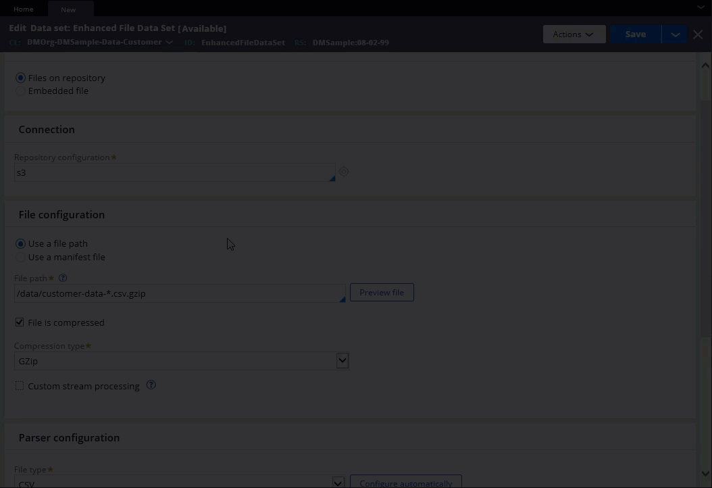
Task: Uncheck the File is compressed checkbox
Action: pyautogui.click(x=20, y=322)
